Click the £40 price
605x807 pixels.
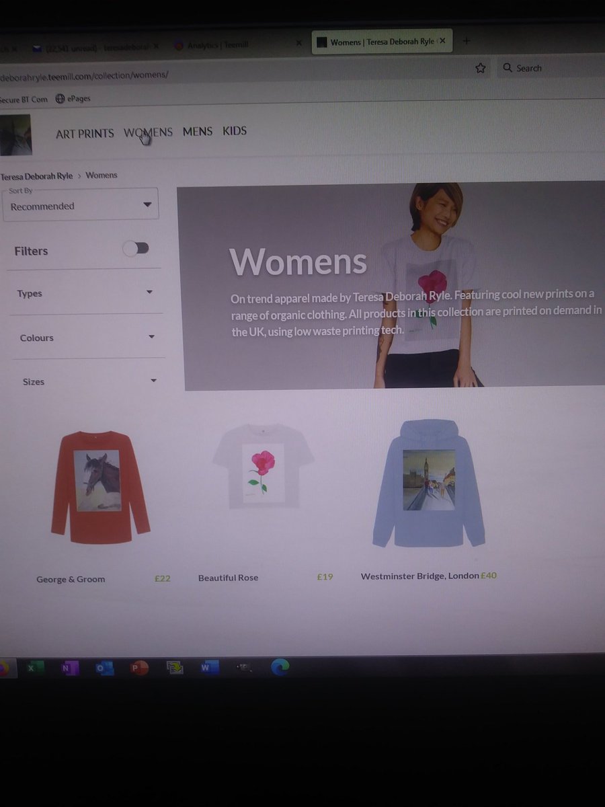click(489, 576)
